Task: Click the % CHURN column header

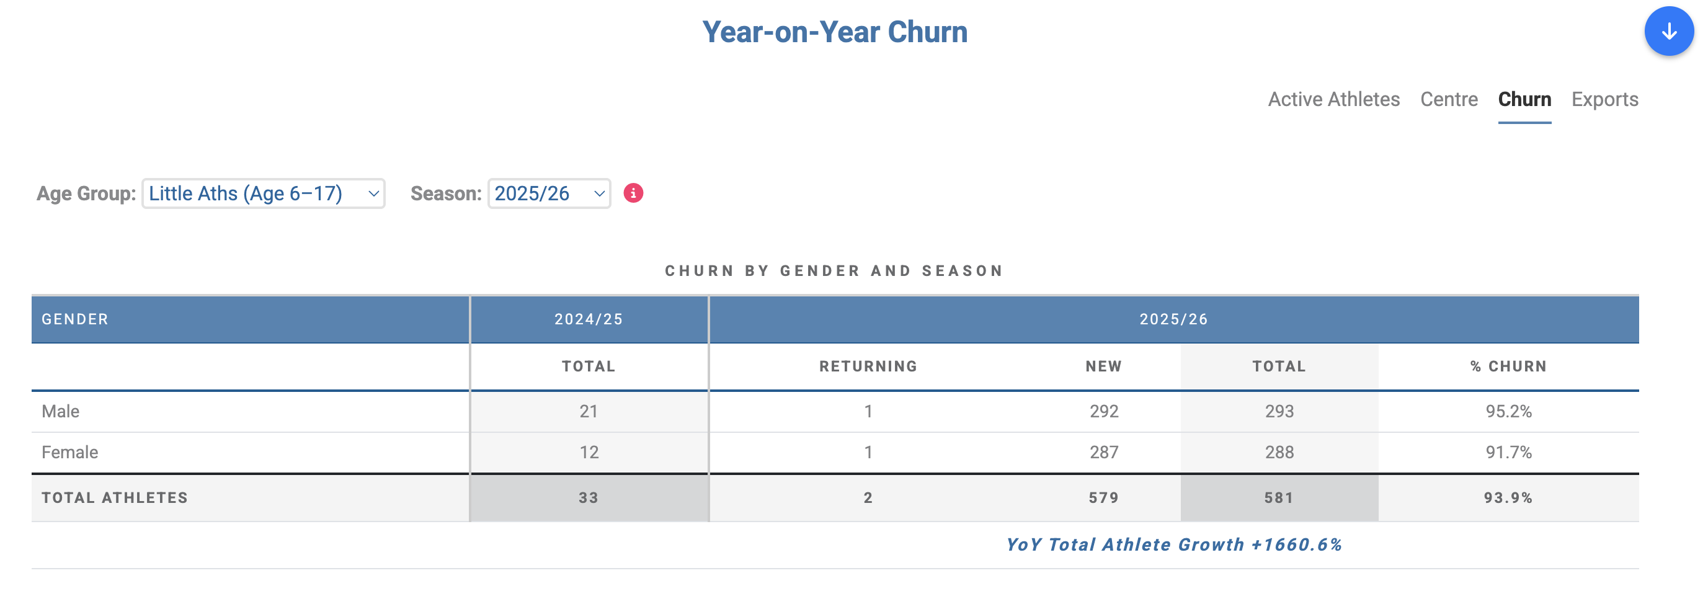Action: coord(1508,366)
